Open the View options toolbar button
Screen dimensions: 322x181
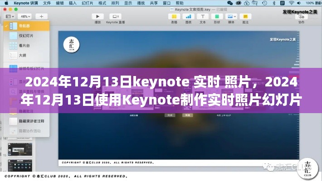click(10, 16)
